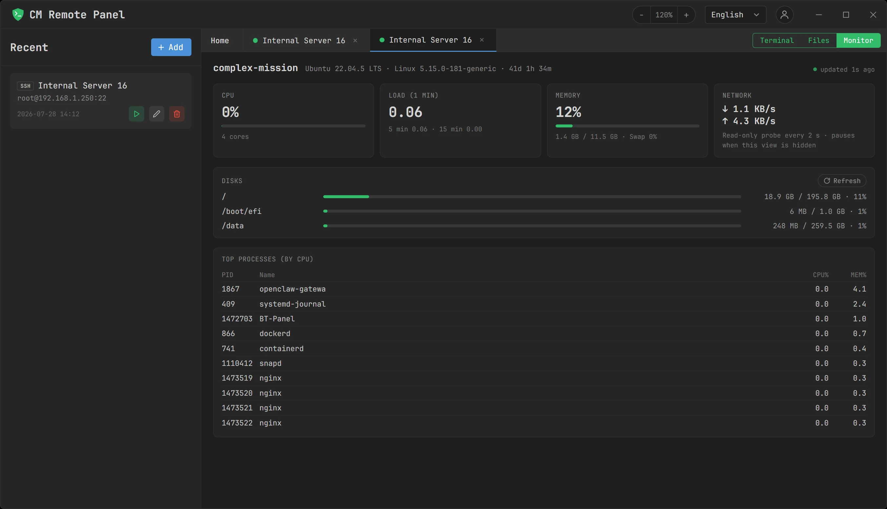Maximize the CM Remote Panel window
Viewport: 887px width, 509px height.
846,15
